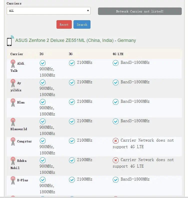Click the Blau 2G checkmark icon

coord(43,102)
